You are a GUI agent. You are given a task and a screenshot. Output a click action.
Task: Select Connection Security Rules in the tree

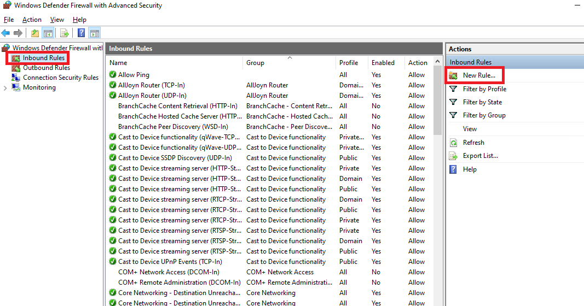pos(61,78)
